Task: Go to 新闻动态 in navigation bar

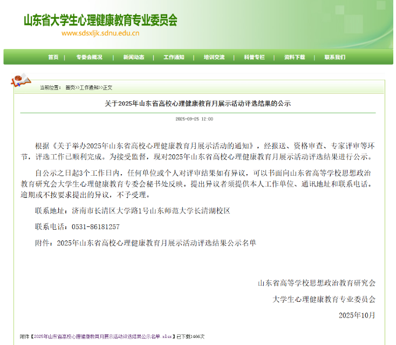Action: pyautogui.click(x=133, y=57)
